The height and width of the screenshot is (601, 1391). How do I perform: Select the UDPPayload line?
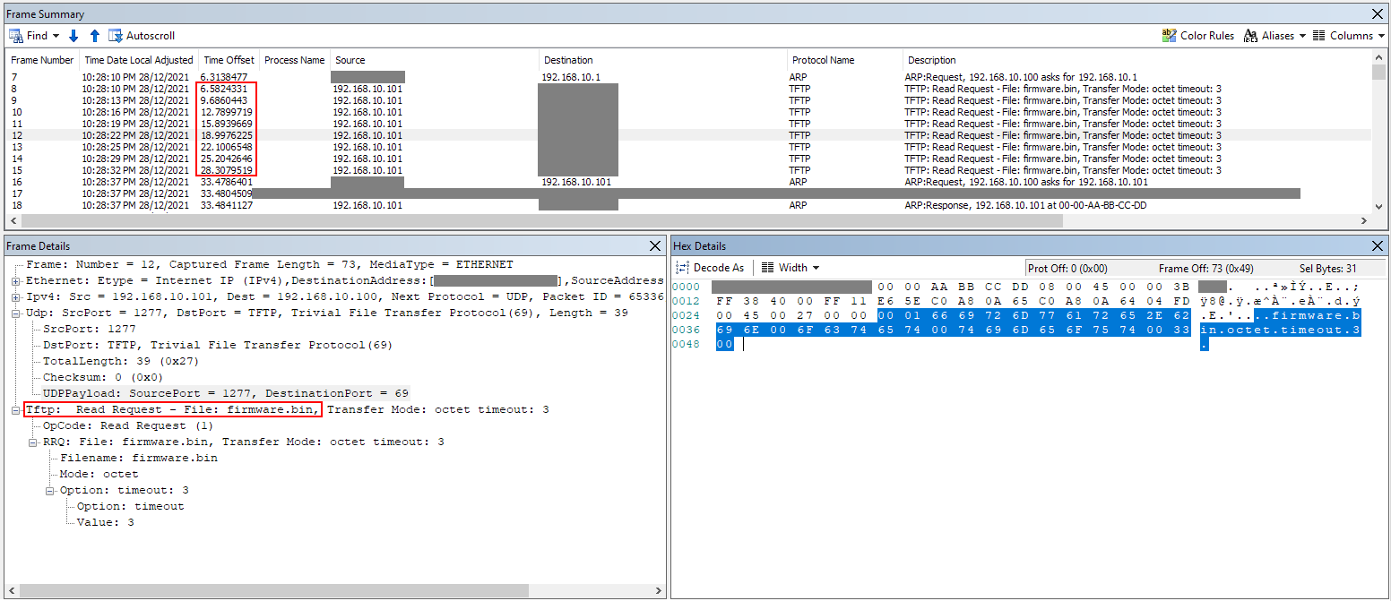coord(226,394)
